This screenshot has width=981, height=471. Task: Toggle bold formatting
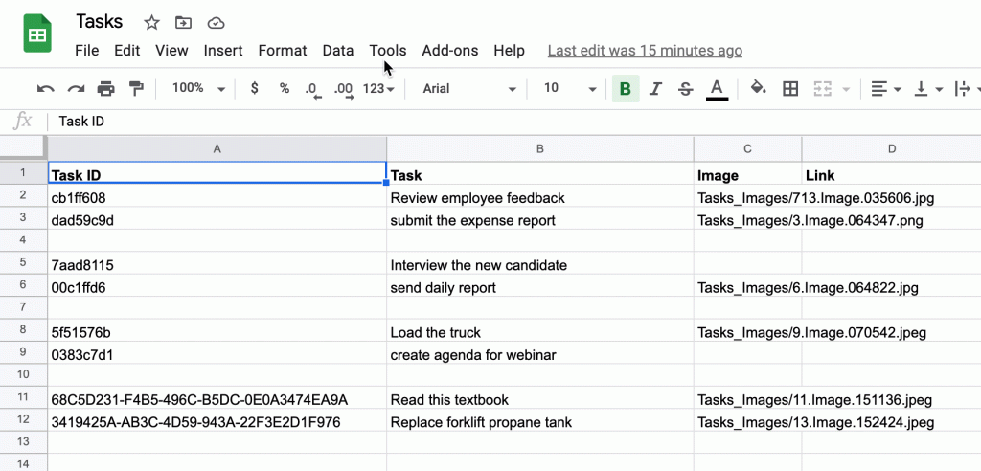(x=626, y=89)
